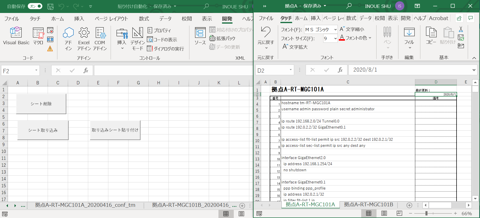
Task: Click Ribbon Display Options icon in right title bar
Action: click(x=417, y=6)
